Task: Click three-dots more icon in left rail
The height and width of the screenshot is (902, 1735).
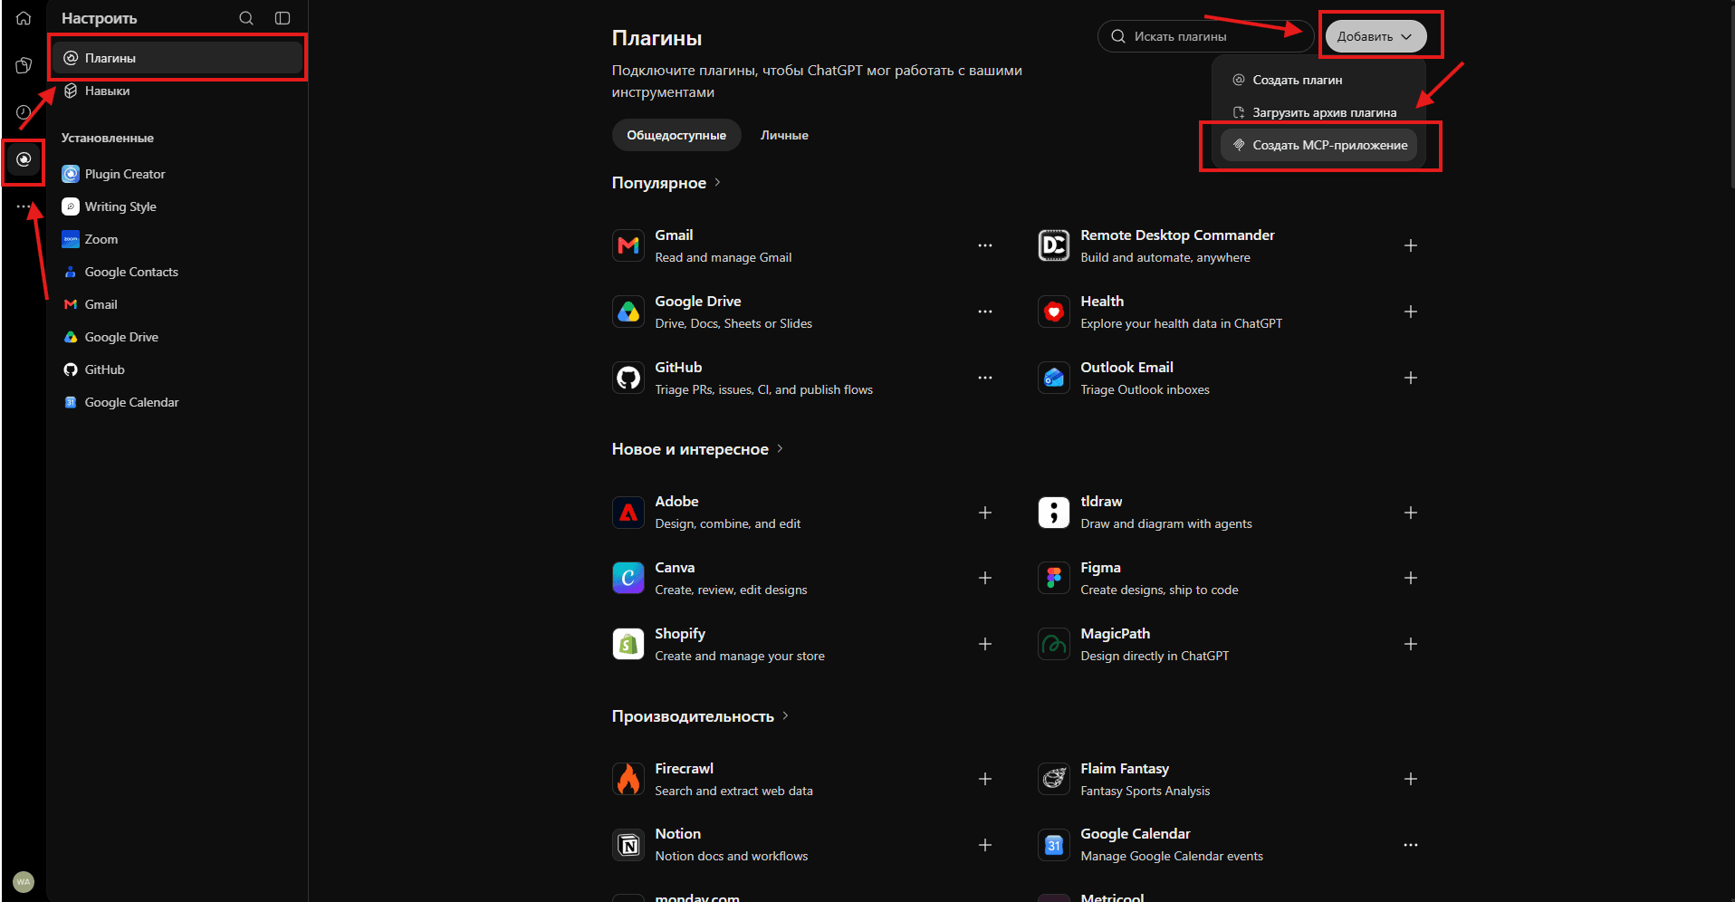Action: 24,206
